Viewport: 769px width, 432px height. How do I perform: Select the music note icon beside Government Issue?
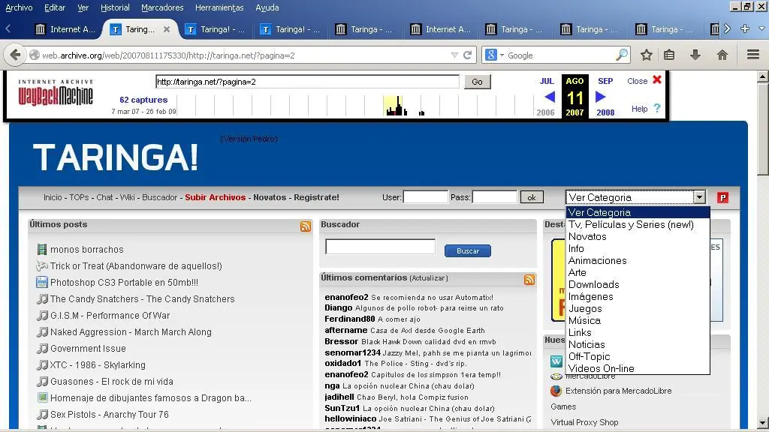(41, 348)
